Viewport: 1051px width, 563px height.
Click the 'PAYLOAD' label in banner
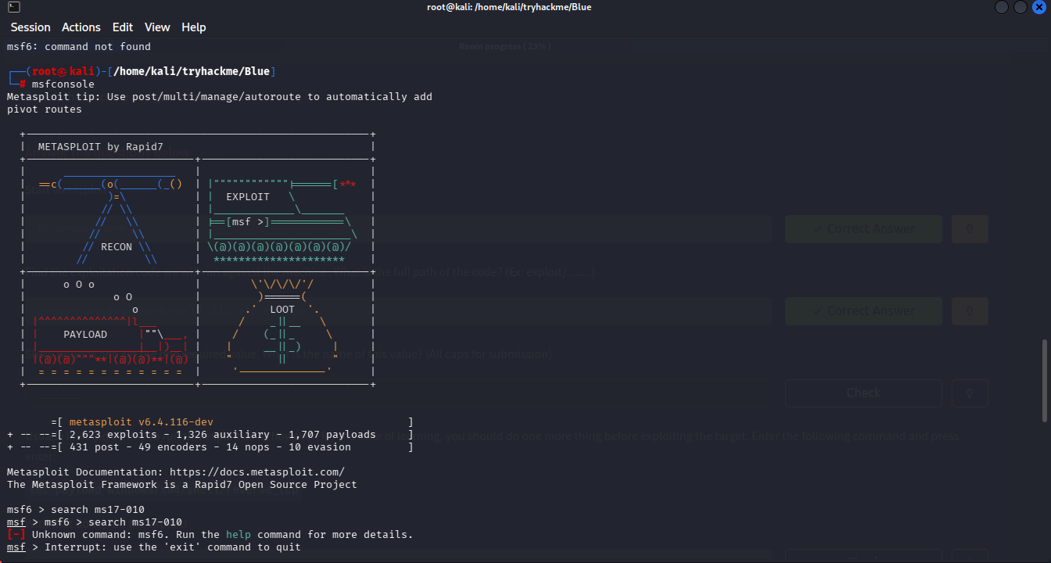pos(85,335)
